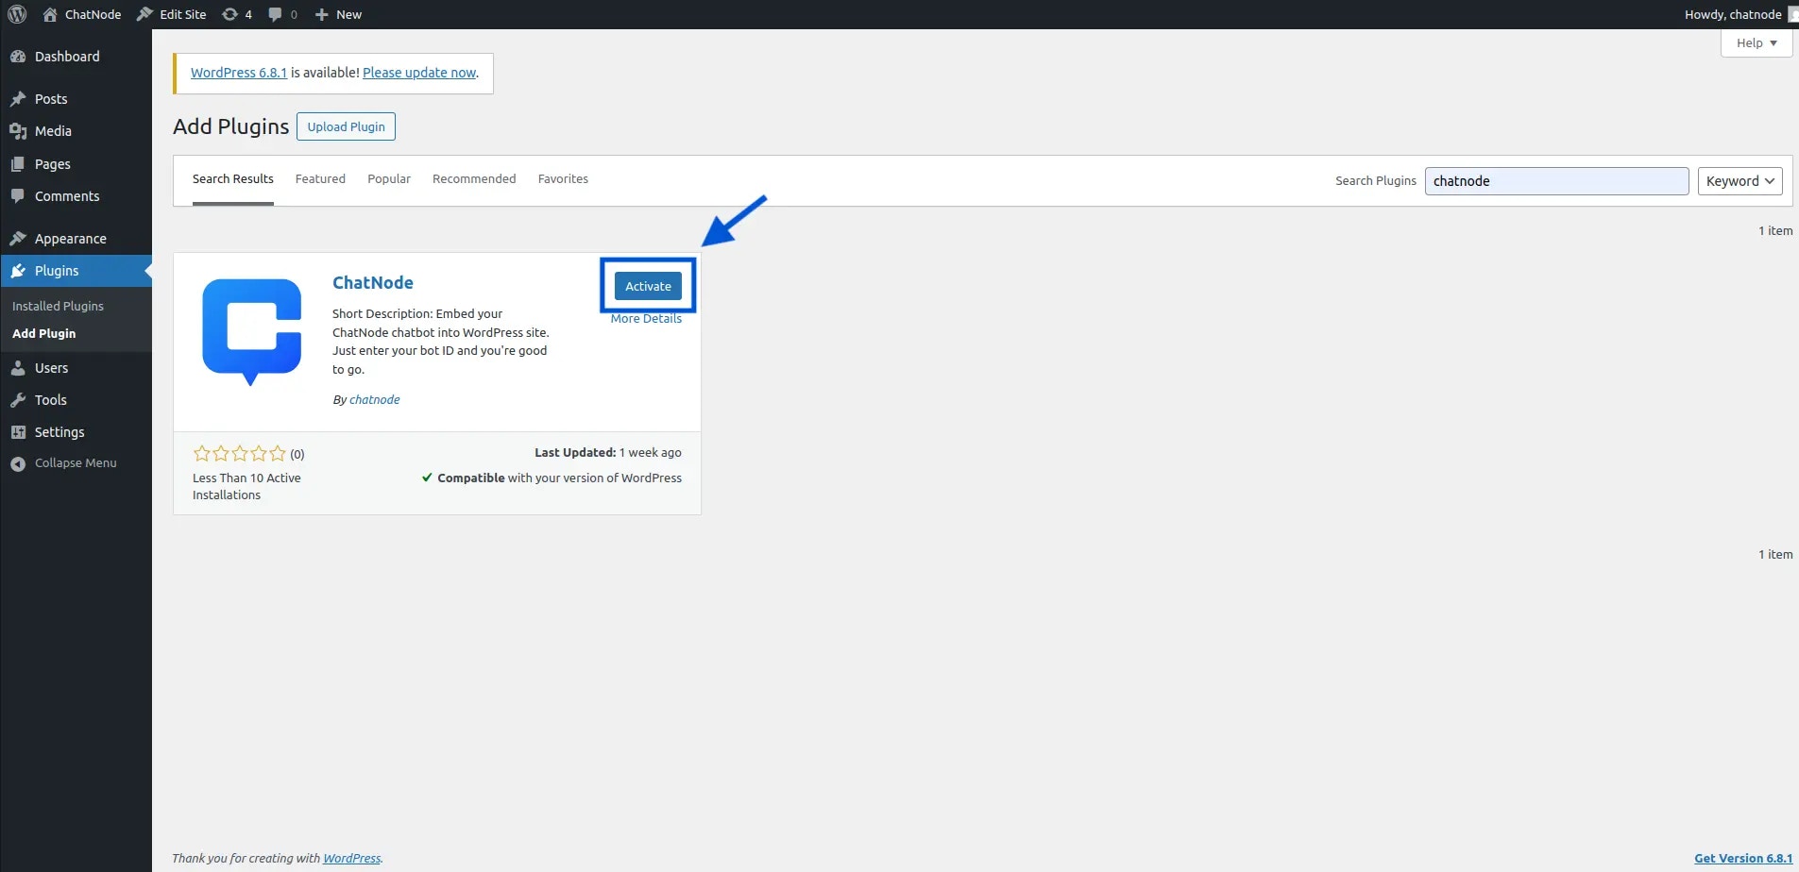Click the Users person icon

pyautogui.click(x=18, y=368)
